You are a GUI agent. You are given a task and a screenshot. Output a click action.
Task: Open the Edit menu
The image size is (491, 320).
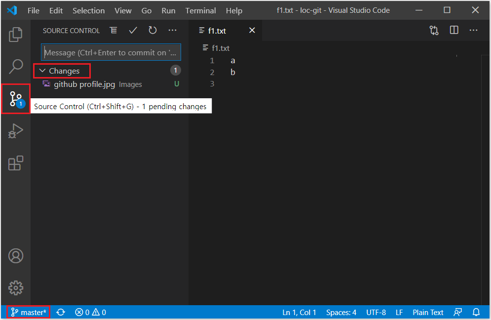(x=56, y=10)
